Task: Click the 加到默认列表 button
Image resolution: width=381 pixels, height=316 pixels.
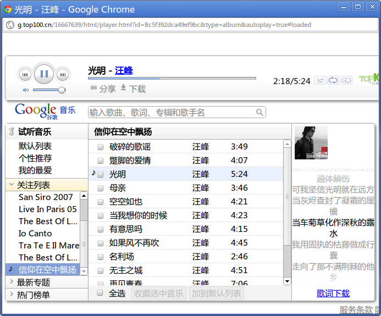Action: pyautogui.click(x=217, y=293)
